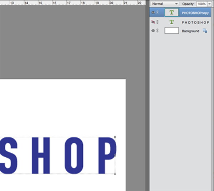
Task: Select the PHOTOSHOP layer name
Action: point(195,23)
